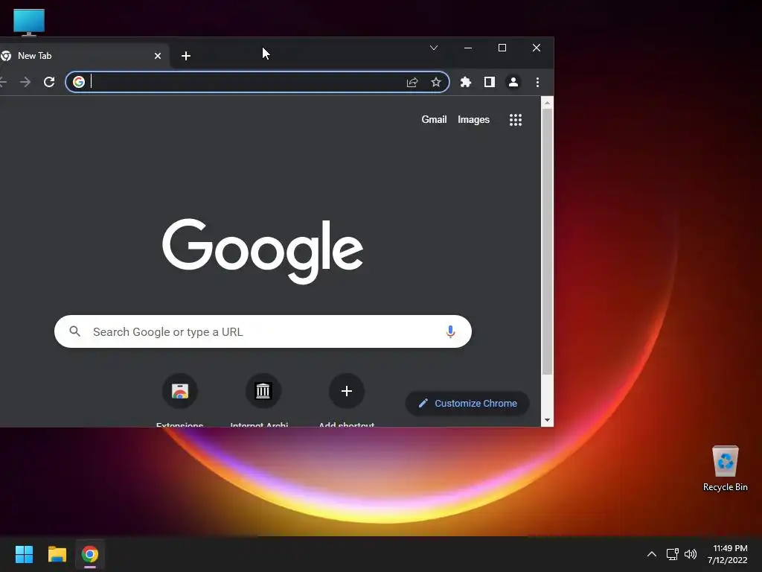This screenshot has width=762, height=572.
Task: Open the Images link
Action: pyautogui.click(x=473, y=120)
